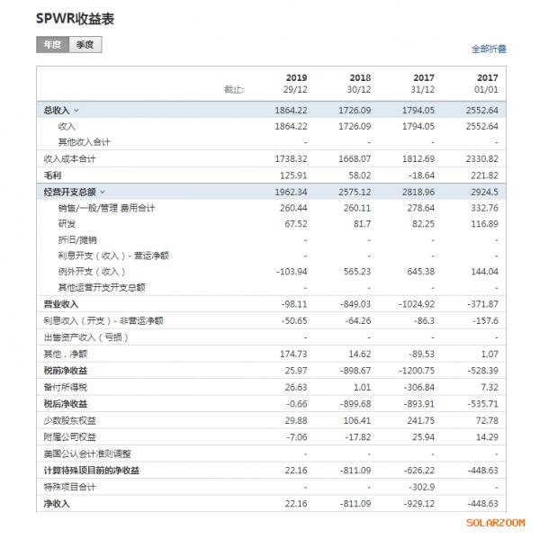Click the 研发 row label
The width and height of the screenshot is (540, 548).
click(67, 224)
